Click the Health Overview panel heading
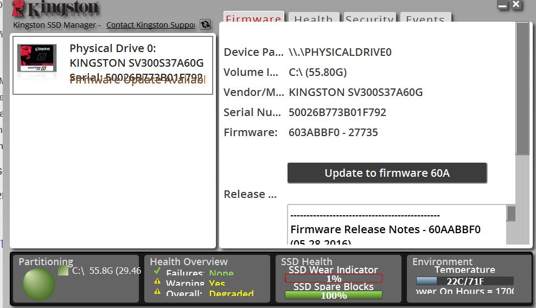This screenshot has width=536, height=308. [189, 262]
